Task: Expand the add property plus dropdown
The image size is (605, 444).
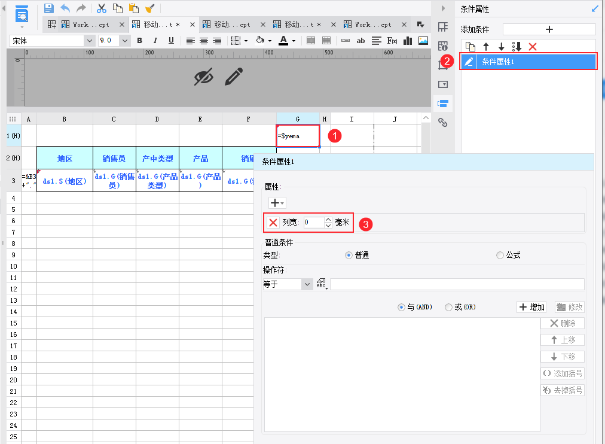Action: (277, 203)
